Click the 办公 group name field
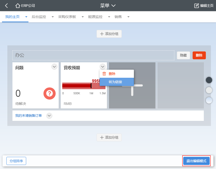This screenshot has height=169, width=216. (x=93, y=55)
